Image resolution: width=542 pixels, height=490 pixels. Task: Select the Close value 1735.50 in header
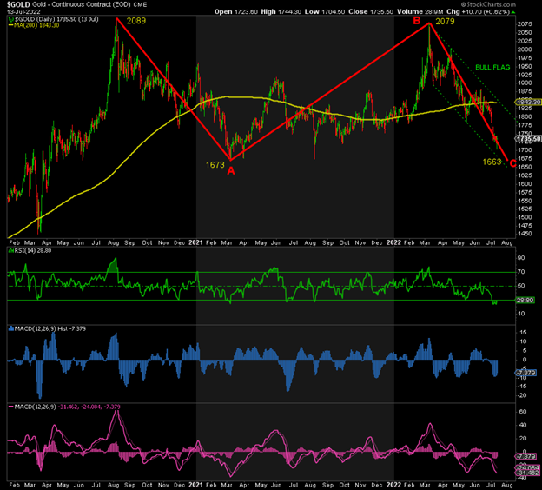tap(381, 12)
